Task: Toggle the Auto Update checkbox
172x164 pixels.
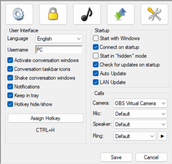Action: 96,74
